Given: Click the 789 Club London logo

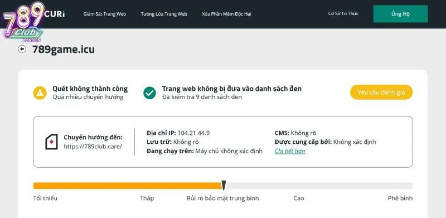Looking at the screenshot, I should (x=23, y=22).
